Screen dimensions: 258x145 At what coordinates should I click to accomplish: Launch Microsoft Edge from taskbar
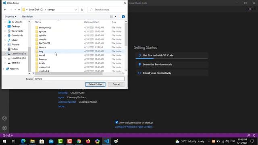point(23,141)
